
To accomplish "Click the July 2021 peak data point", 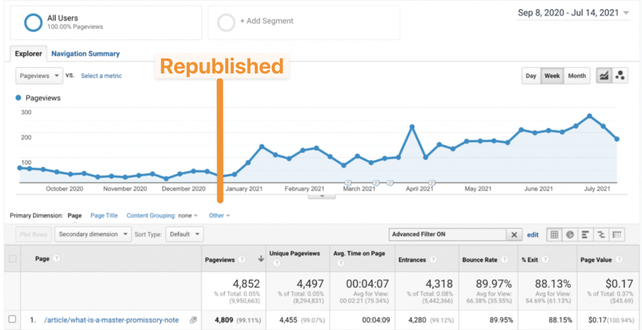I will pyautogui.click(x=589, y=116).
